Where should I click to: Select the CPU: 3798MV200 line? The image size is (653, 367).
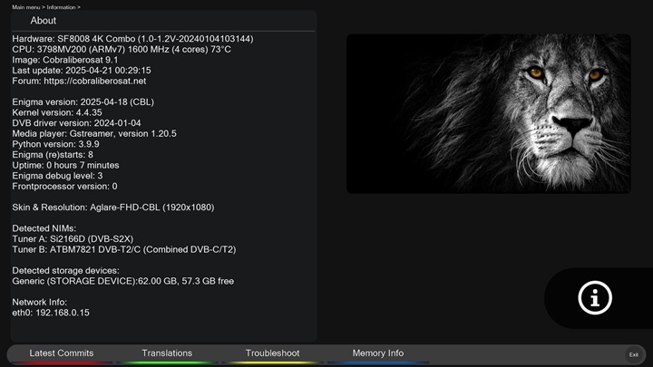tap(122, 50)
